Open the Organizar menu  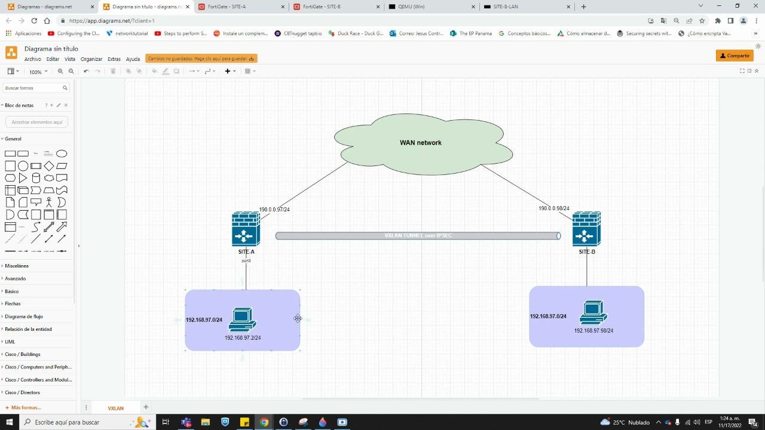point(91,59)
